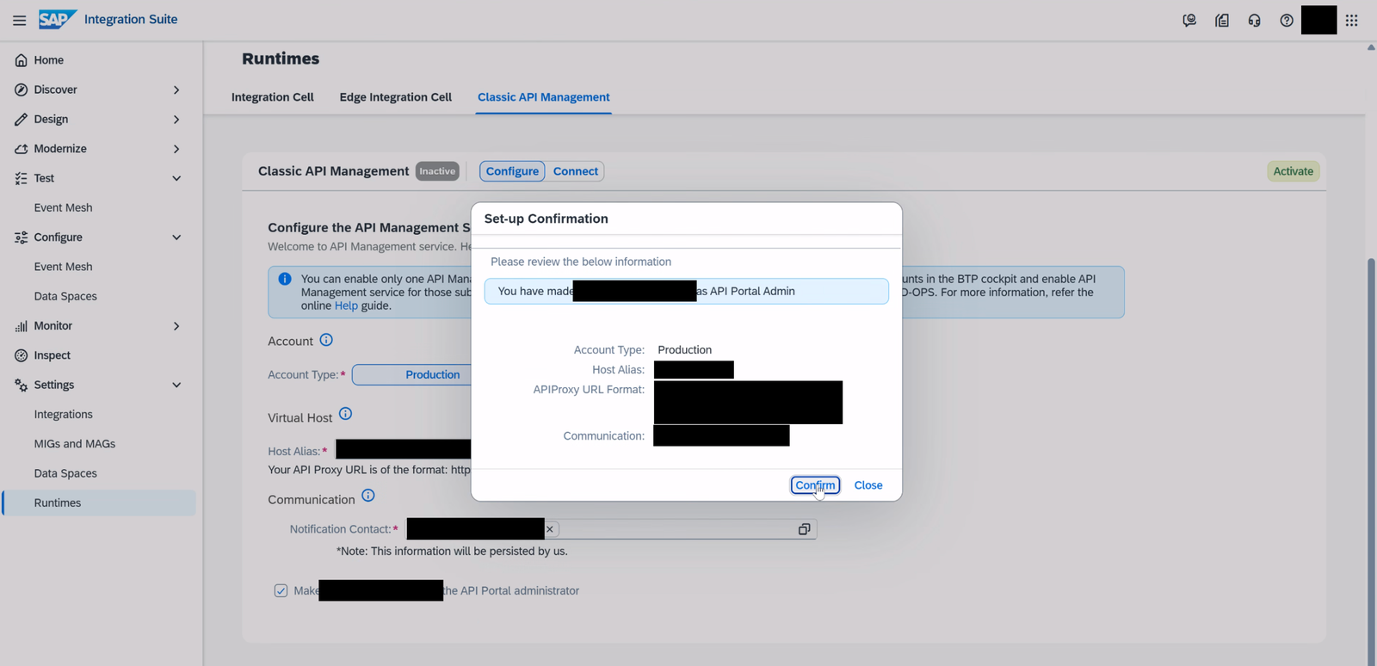Expand the Design menu chevron
Viewport: 1377px width, 666px height.
click(x=176, y=119)
